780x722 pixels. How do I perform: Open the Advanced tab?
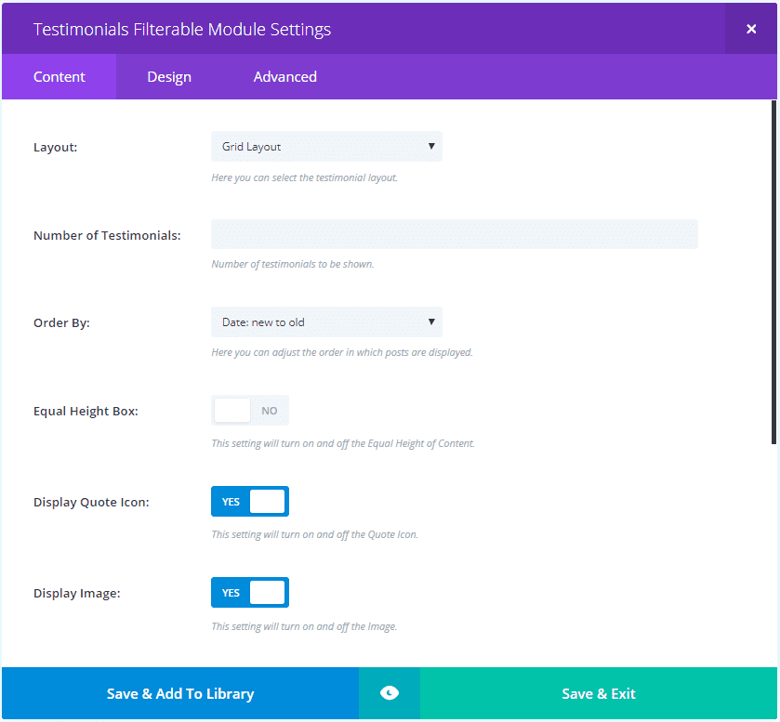[x=285, y=77]
